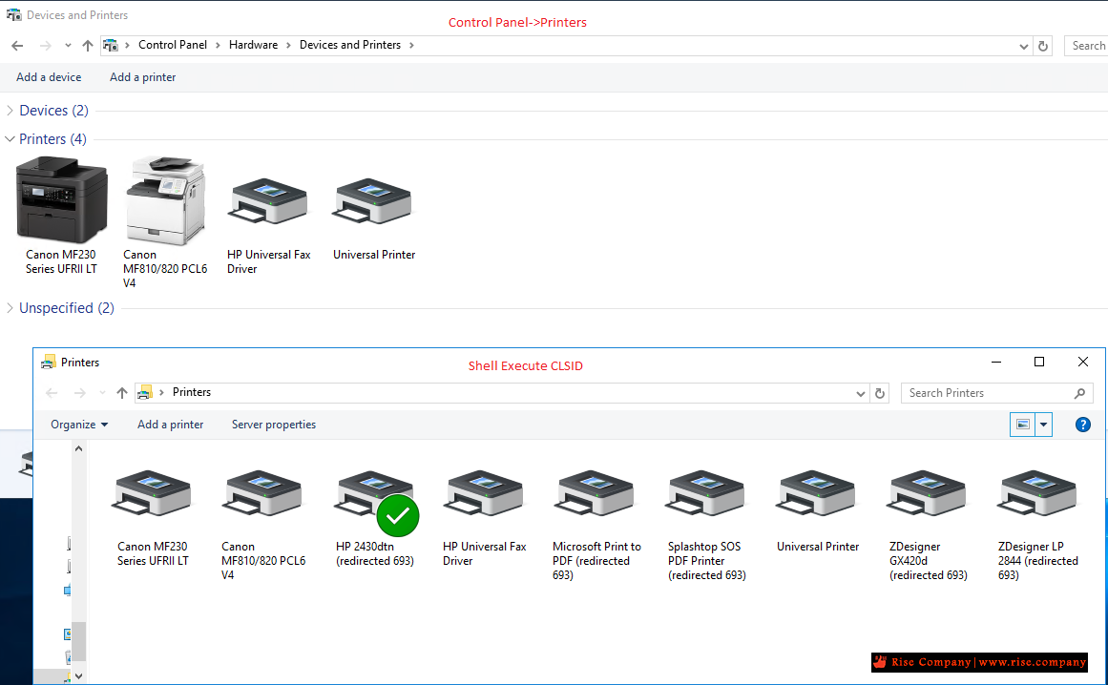Select Universal Printer icon in Devices and Printers
Image resolution: width=1108 pixels, height=685 pixels.
pos(374,218)
